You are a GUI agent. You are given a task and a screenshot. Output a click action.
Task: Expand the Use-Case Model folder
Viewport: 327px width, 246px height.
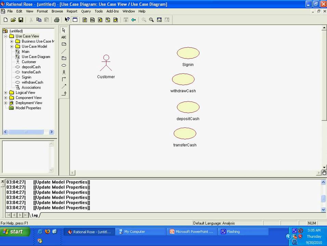12,46
